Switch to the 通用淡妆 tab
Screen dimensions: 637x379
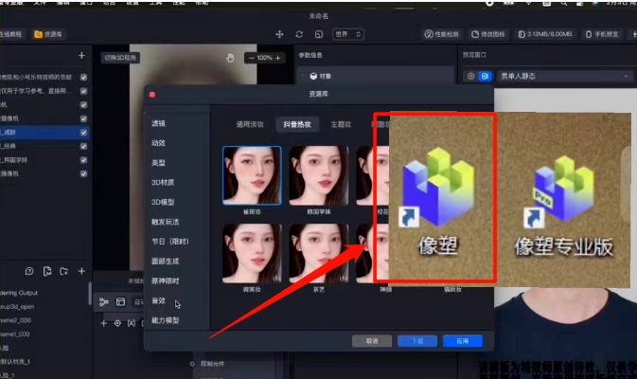[250, 124]
